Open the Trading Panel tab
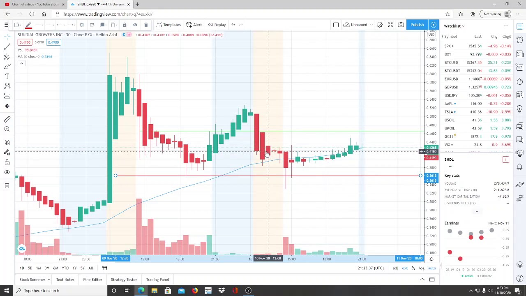Viewport: 526px width, 296px height. pos(157,280)
